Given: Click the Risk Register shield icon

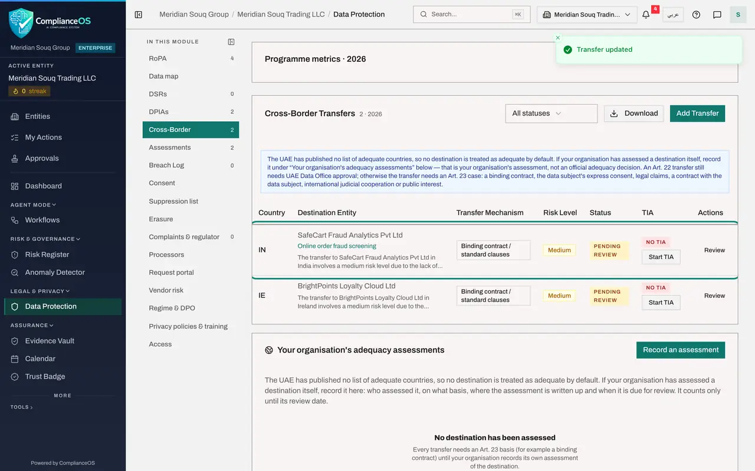Looking at the screenshot, I should [15, 255].
